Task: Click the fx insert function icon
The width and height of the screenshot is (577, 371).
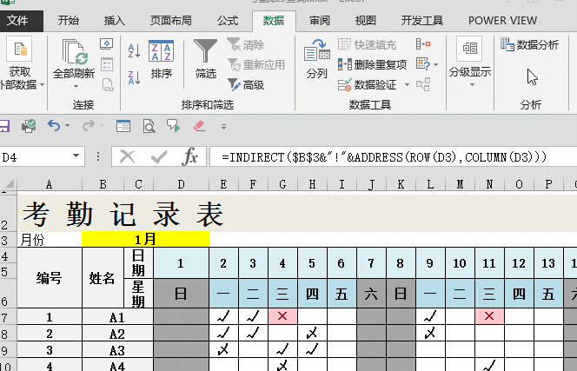Action: [189, 156]
